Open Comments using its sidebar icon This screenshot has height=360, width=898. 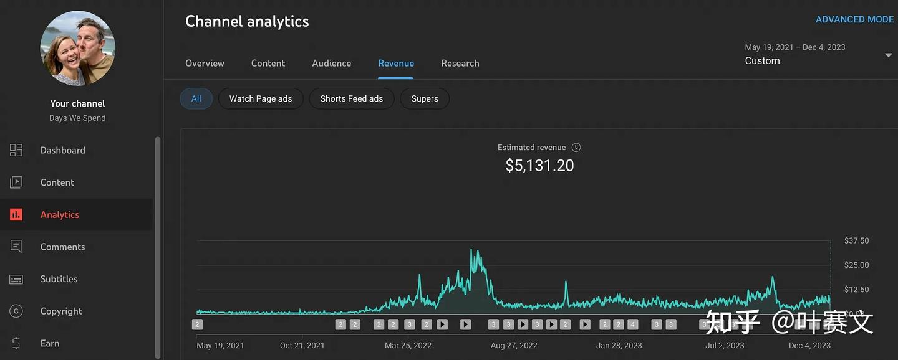click(16, 247)
